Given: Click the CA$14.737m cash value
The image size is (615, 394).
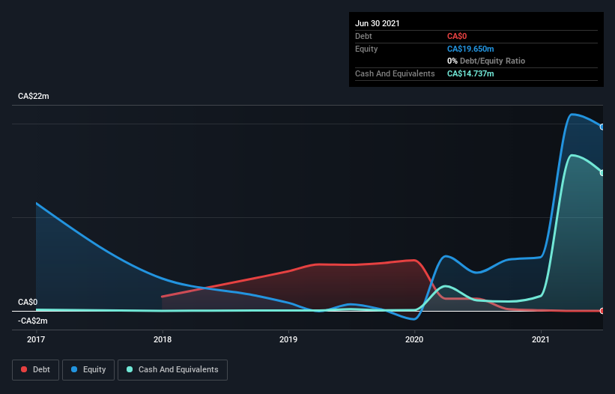Looking at the screenshot, I should (x=470, y=73).
